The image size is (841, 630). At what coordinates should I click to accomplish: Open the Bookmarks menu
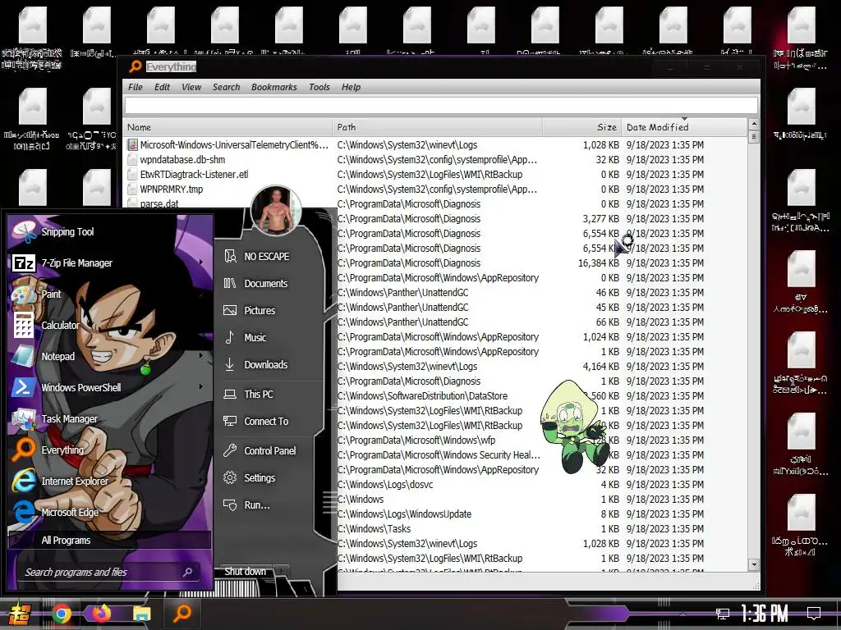click(x=273, y=87)
